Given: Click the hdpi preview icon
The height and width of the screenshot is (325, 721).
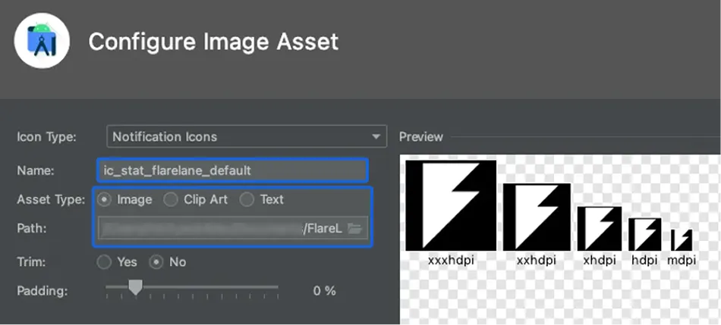Looking at the screenshot, I should (x=644, y=235).
